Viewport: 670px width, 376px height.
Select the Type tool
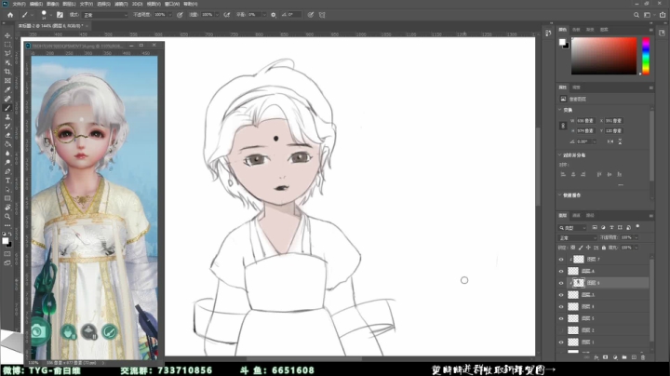7,181
